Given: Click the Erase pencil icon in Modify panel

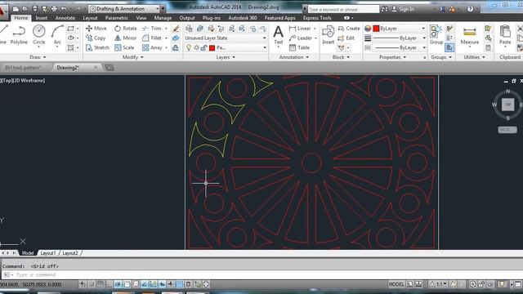Looking at the screenshot, I should coord(176,29).
